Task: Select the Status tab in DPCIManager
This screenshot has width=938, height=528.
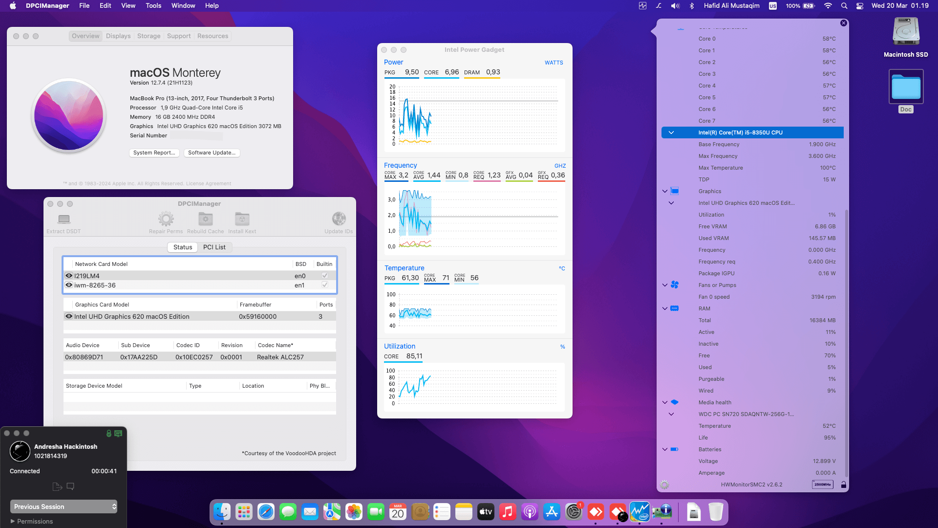Action: coord(183,247)
